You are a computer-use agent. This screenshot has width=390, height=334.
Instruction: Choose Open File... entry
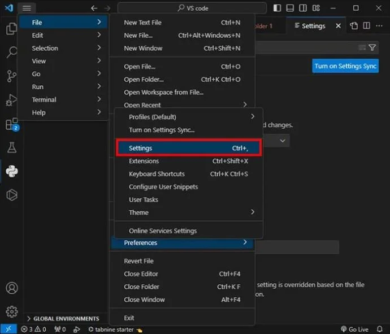183,66
